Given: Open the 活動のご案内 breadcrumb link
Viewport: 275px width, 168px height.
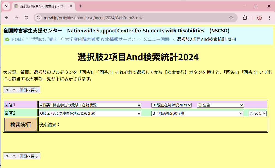Looking at the screenshot, I should tap(44, 39).
